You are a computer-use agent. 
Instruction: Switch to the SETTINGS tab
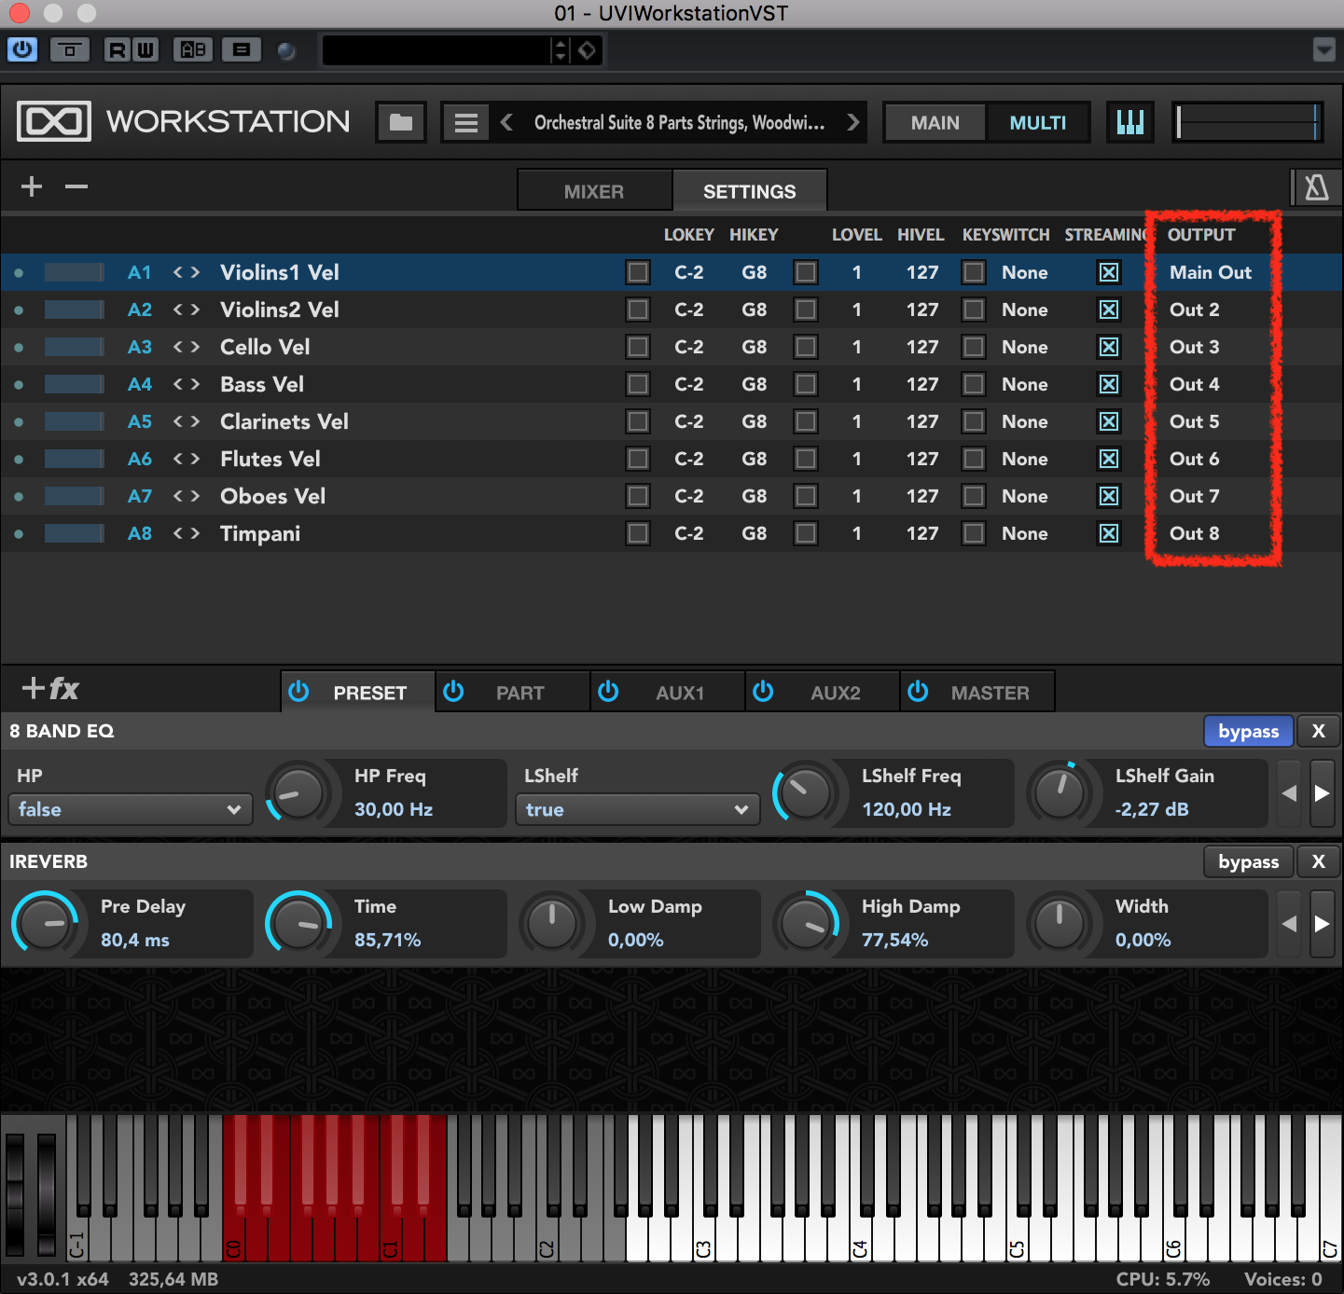(x=749, y=191)
